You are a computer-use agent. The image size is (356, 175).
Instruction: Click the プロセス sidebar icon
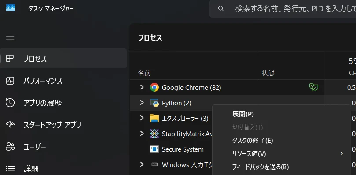[x=10, y=59]
